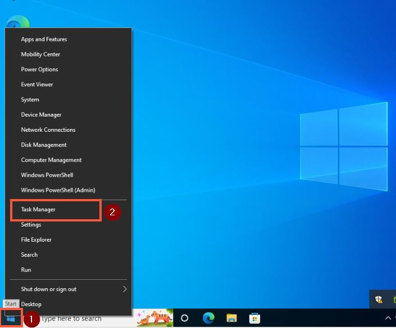Screen dimensions: 396x328
Task: Open Task Manager from the menu
Action: point(68,210)
